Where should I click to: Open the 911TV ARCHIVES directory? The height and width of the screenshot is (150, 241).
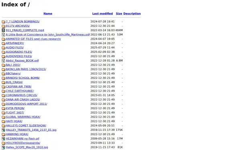[x=18, y=26]
